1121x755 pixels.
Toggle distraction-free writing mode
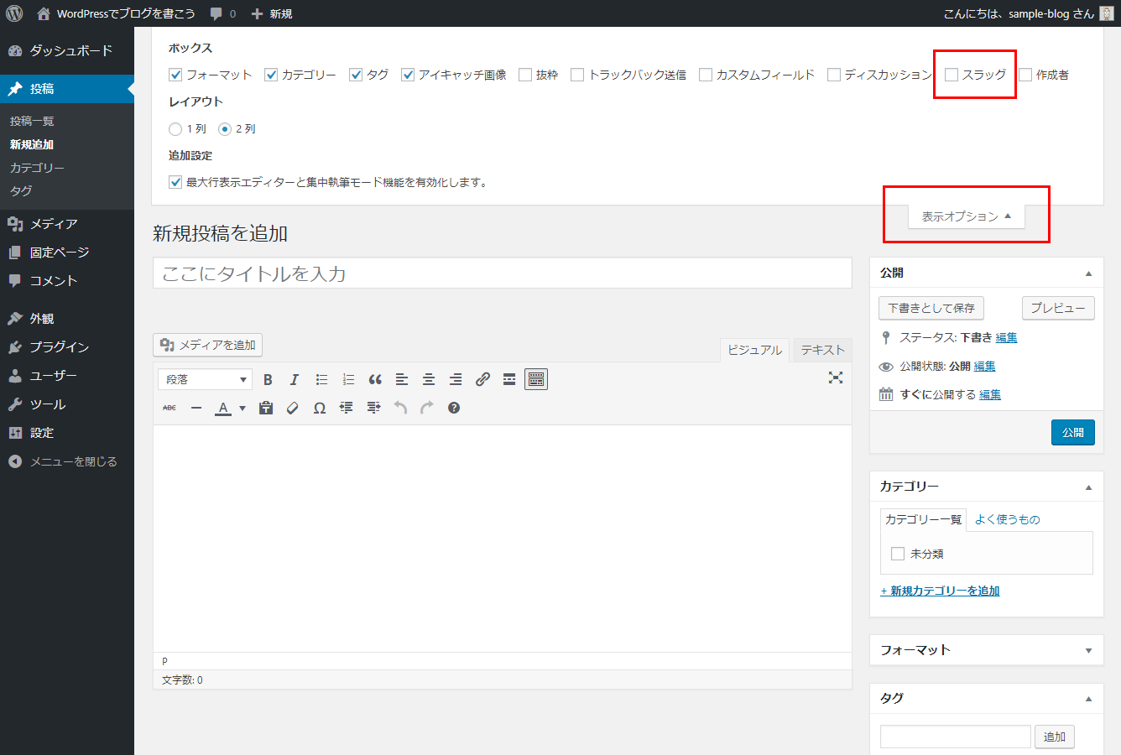pos(836,378)
